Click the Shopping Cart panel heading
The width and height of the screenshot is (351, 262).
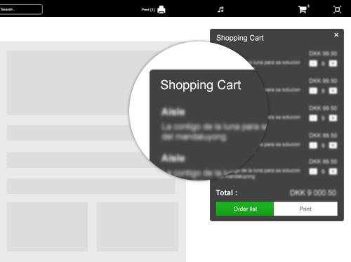240,38
